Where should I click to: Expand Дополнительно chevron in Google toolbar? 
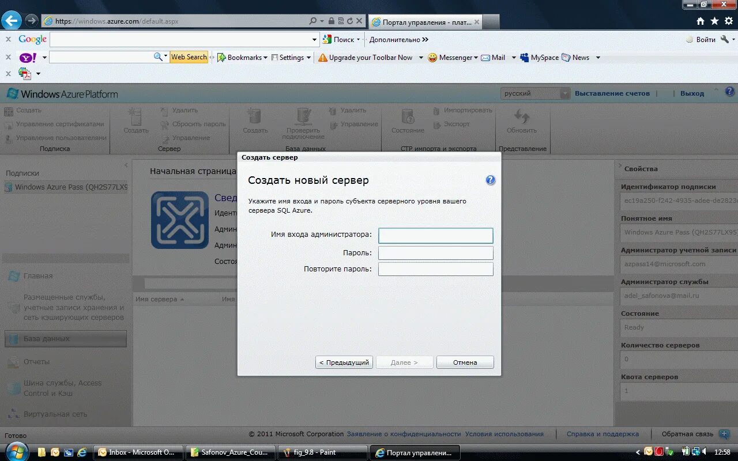click(425, 40)
